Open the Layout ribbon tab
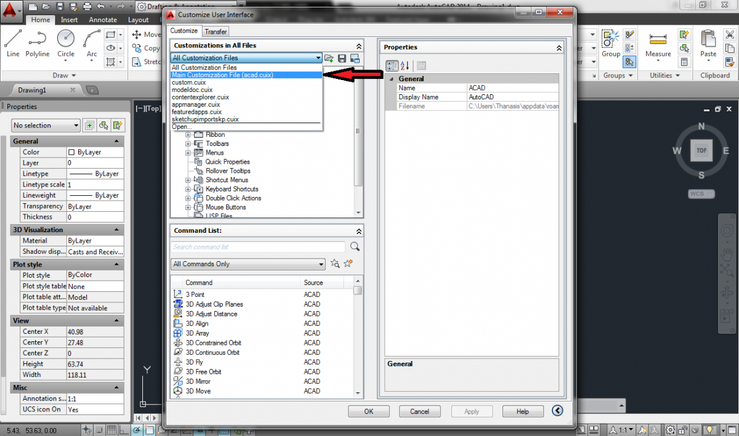The image size is (739, 436). (138, 20)
